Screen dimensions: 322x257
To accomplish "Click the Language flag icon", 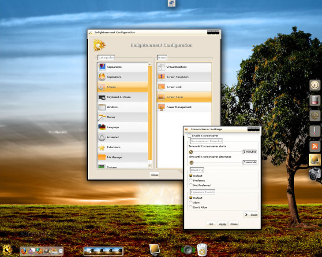I will 102,127.
